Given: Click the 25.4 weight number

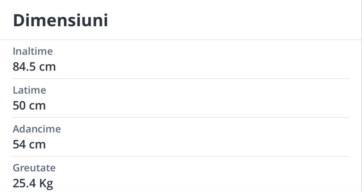Looking at the screenshot, I should tap(23, 183).
